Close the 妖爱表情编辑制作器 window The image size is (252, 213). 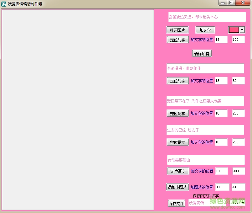pyautogui.click(x=243, y=3)
